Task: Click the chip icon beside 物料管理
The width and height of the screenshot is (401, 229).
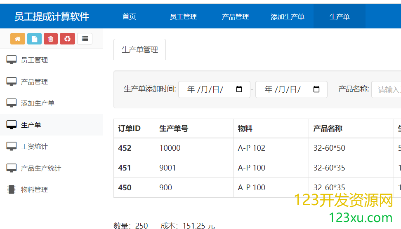Action: tap(12, 189)
